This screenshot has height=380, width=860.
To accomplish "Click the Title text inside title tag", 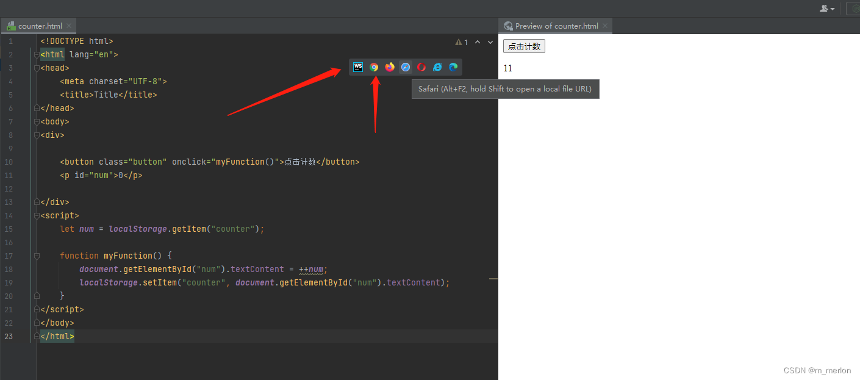I will click(x=106, y=95).
